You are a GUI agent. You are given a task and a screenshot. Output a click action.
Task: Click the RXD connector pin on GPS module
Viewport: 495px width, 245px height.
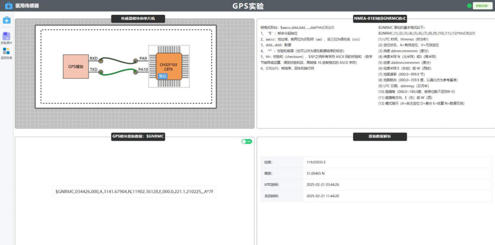click(101, 61)
